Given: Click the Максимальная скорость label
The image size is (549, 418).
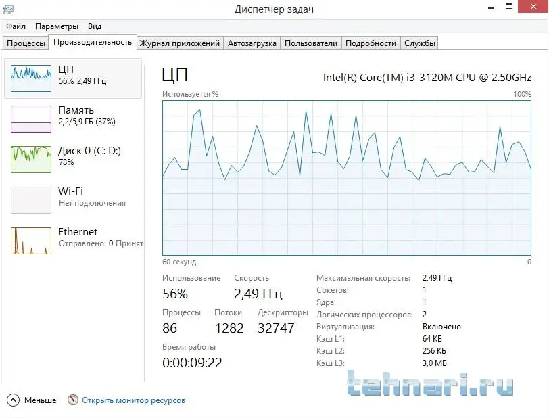Looking at the screenshot, I should click(x=363, y=278).
